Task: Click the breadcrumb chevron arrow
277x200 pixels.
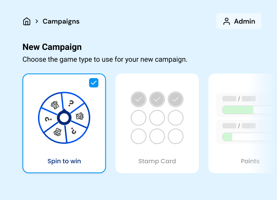Action: pyautogui.click(x=37, y=21)
